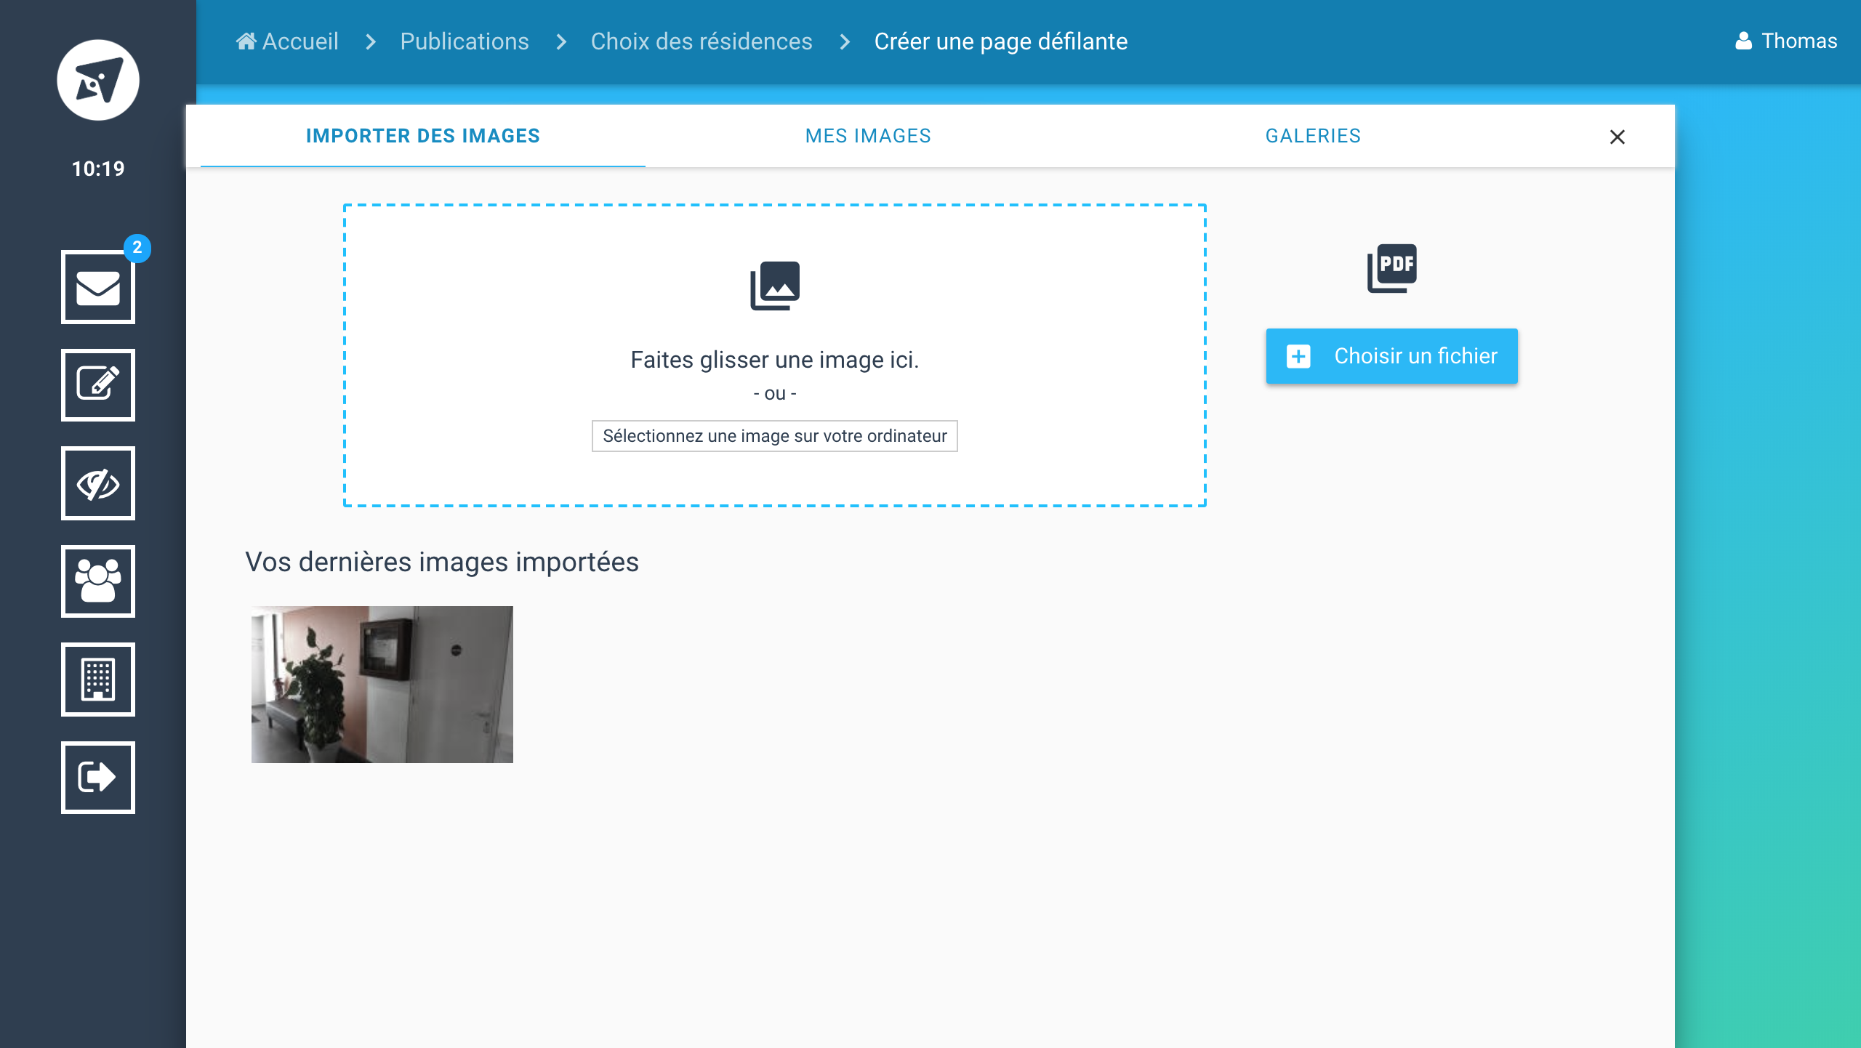Viewport: 1861px width, 1048px height.
Task: Open the users group sidebar icon
Action: [x=98, y=581]
